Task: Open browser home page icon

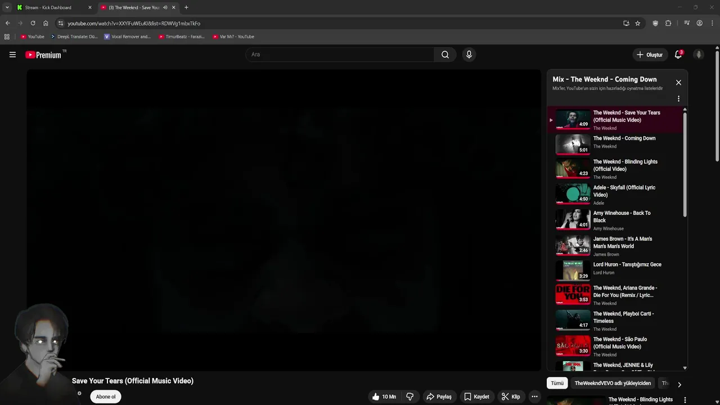Action: [46, 23]
